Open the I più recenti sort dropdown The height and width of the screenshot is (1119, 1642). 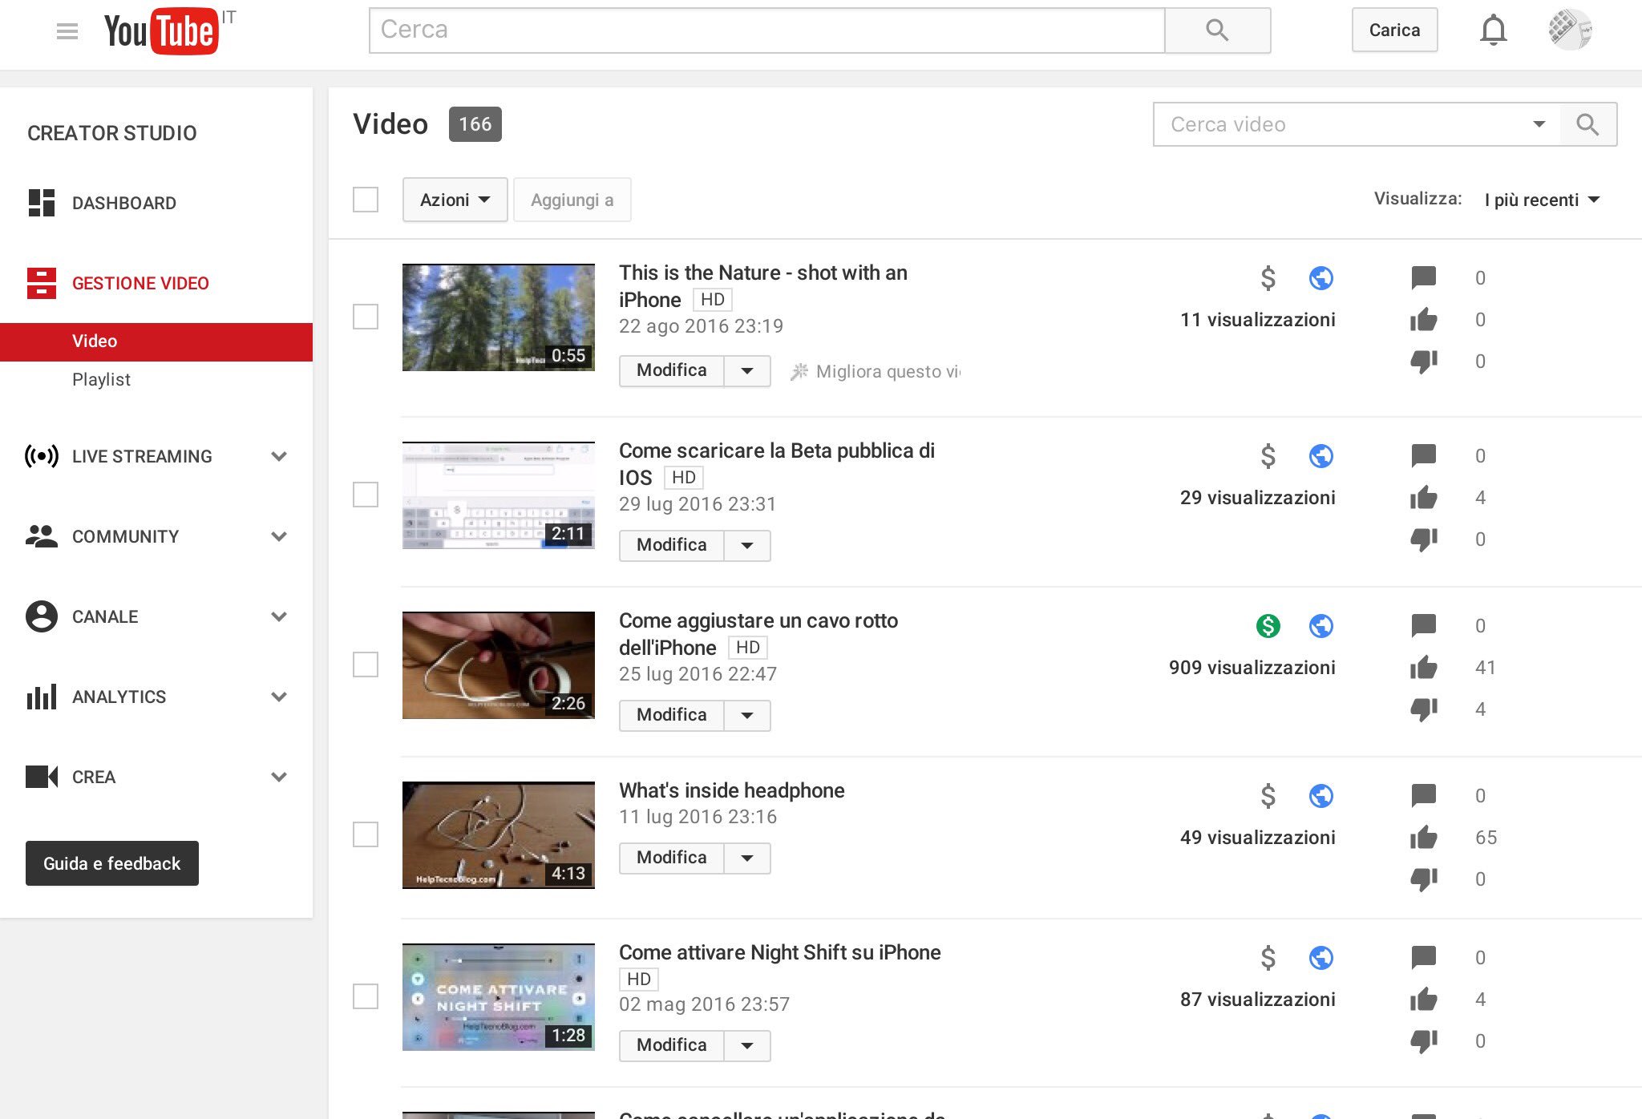1542,200
